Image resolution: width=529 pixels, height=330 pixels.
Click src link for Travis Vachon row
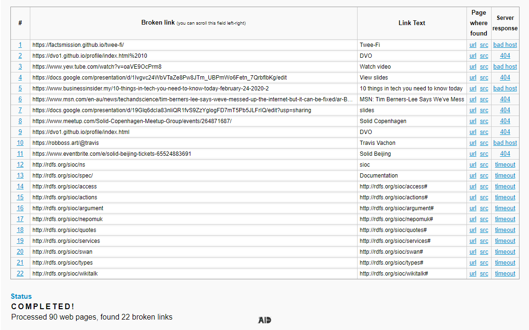(484, 143)
